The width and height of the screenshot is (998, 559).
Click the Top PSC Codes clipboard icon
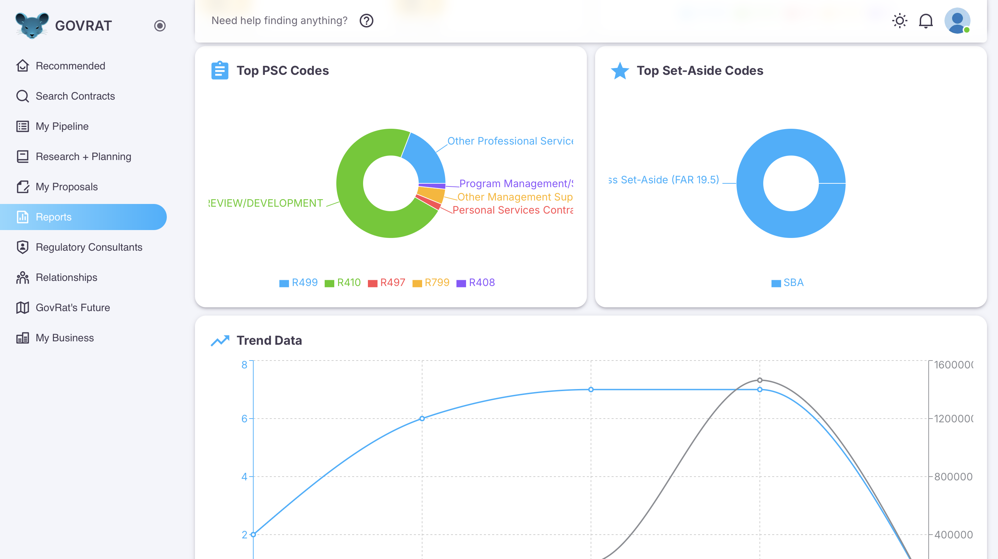220,70
